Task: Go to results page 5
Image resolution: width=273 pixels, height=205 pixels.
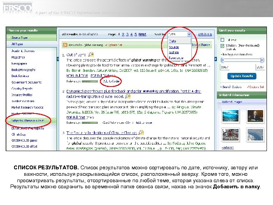Action: [x=136, y=34]
